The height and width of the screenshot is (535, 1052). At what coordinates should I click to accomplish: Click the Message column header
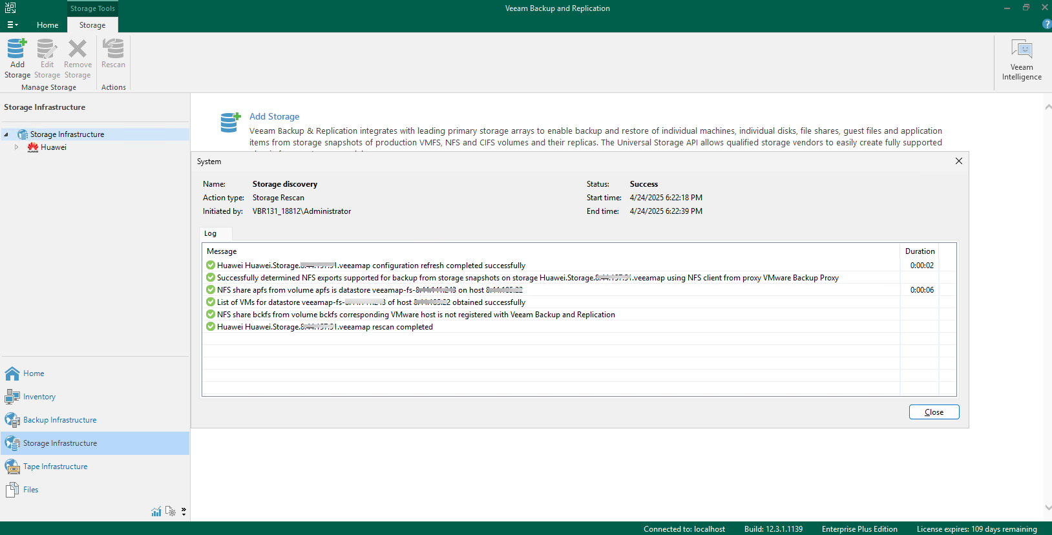coord(222,251)
